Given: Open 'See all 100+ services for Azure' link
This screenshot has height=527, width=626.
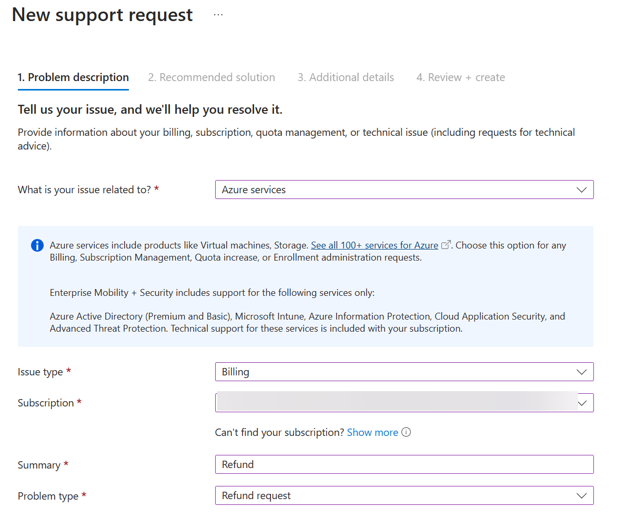Looking at the screenshot, I should [x=374, y=245].
